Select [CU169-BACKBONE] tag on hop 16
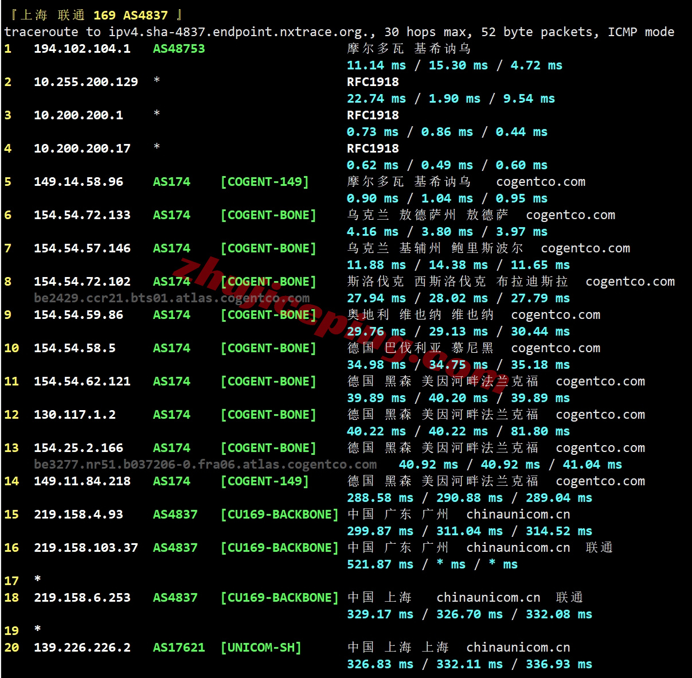The height and width of the screenshot is (678, 692). 280,548
